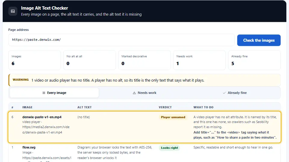Click the media2.denwix.com video URL text
Screen dimensions: 289x162
(x=46, y=130)
